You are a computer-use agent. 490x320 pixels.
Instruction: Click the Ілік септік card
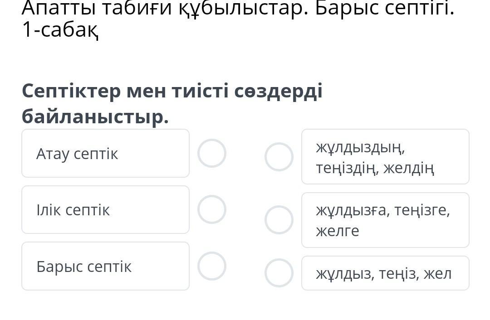105,209
